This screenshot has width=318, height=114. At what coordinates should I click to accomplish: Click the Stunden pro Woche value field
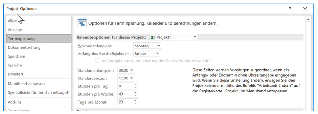click(x=125, y=94)
